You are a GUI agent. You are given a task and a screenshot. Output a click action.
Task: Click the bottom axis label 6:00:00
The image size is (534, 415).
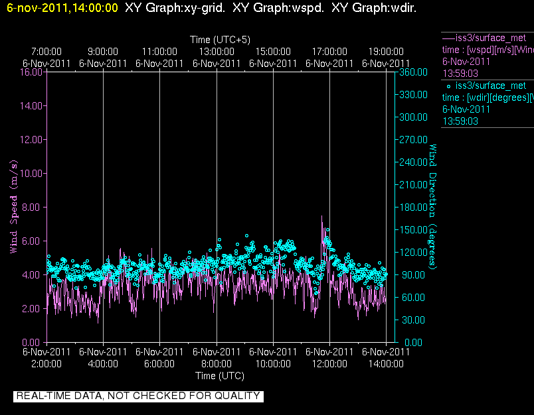[x=159, y=364]
